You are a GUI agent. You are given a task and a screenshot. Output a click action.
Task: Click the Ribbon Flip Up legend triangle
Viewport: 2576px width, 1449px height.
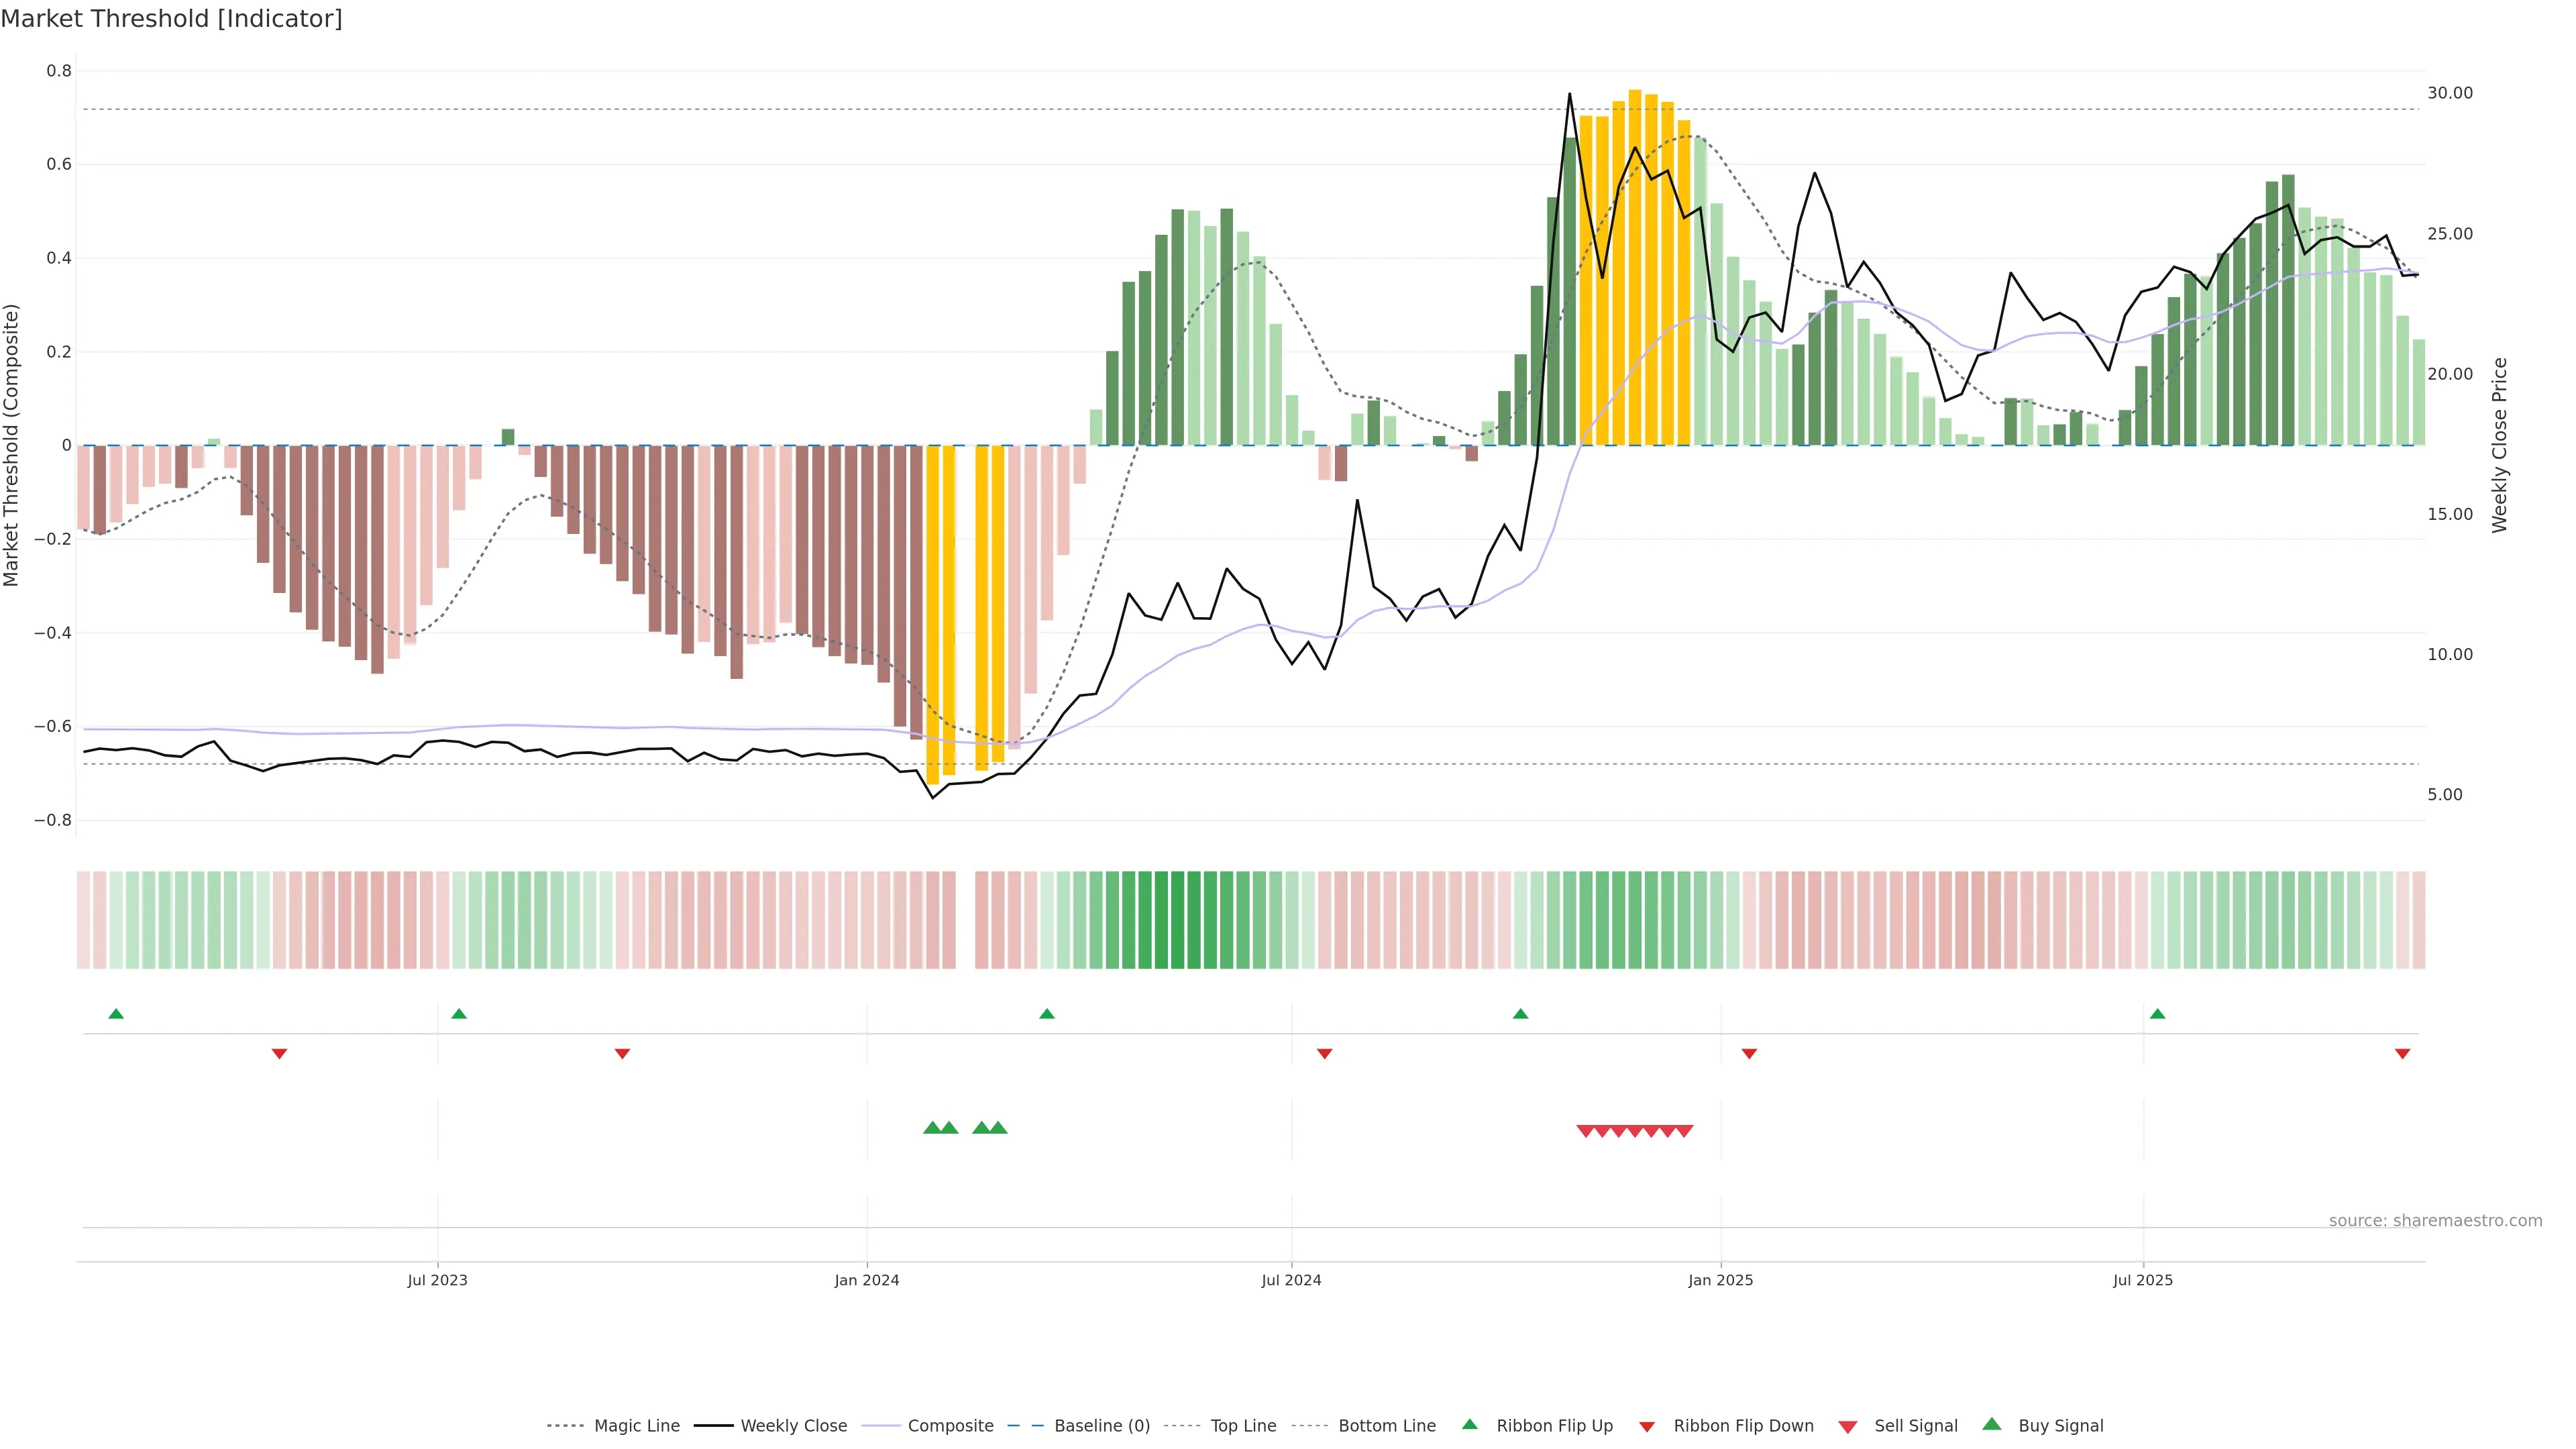pyautogui.click(x=1469, y=1425)
